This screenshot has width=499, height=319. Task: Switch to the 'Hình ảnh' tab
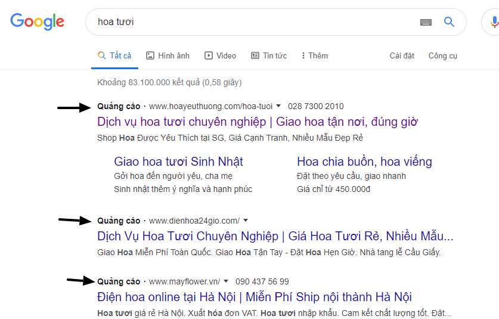click(x=168, y=55)
